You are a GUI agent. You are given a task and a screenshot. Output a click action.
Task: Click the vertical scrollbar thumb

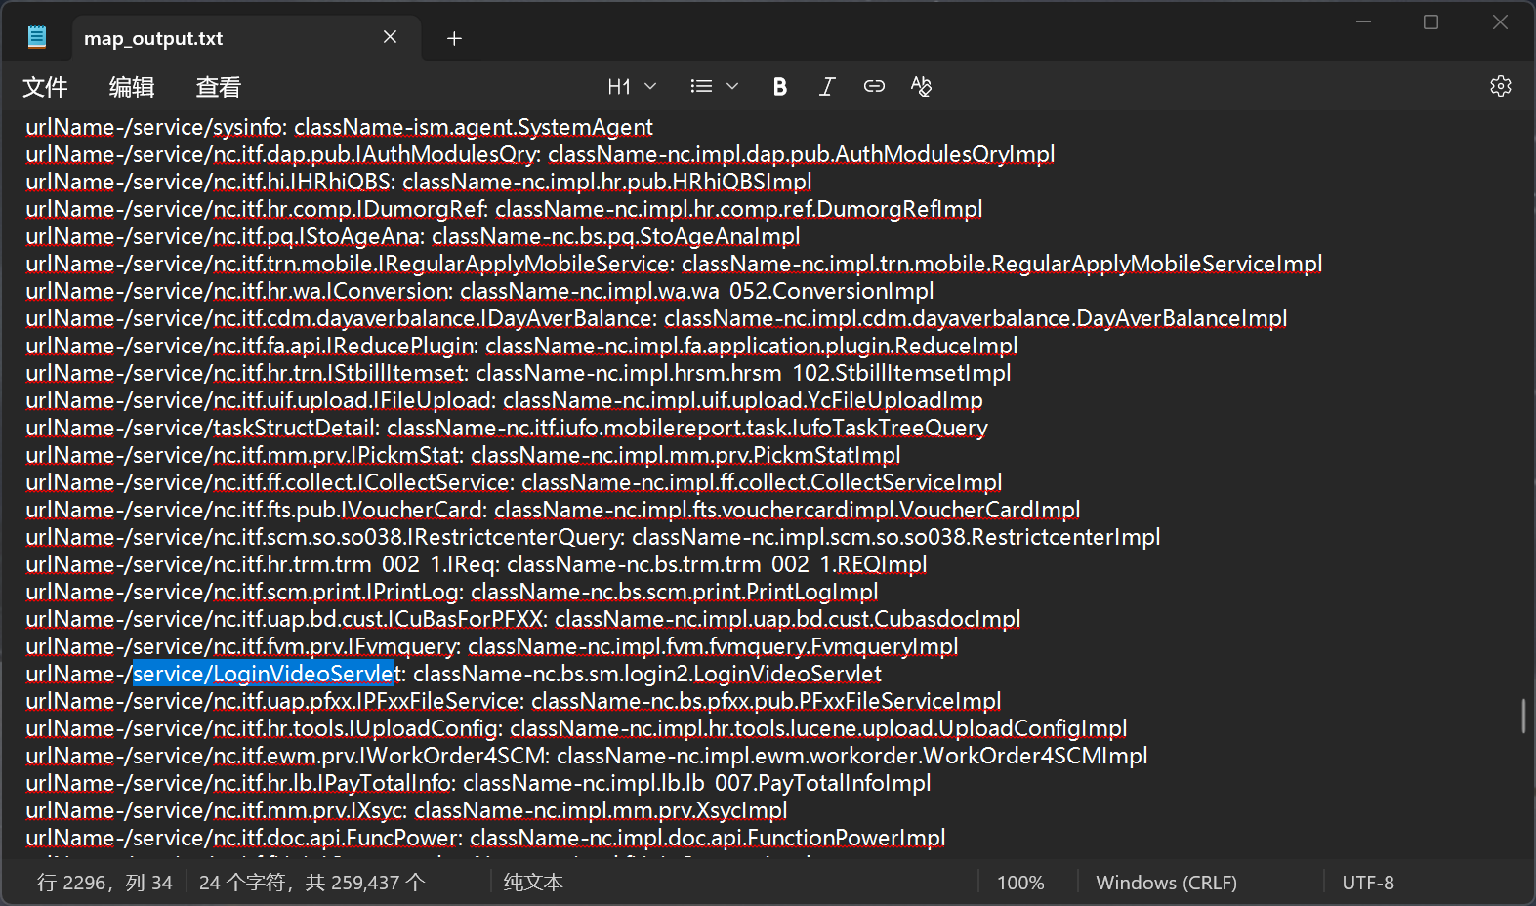coord(1523,716)
